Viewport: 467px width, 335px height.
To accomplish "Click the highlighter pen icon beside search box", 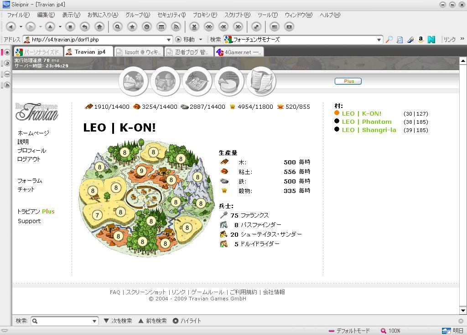I will 410,40.
